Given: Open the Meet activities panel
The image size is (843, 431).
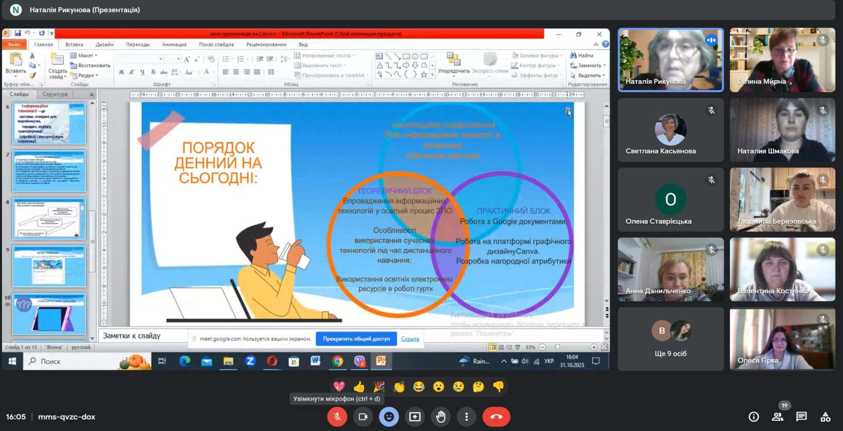Looking at the screenshot, I should tap(825, 417).
